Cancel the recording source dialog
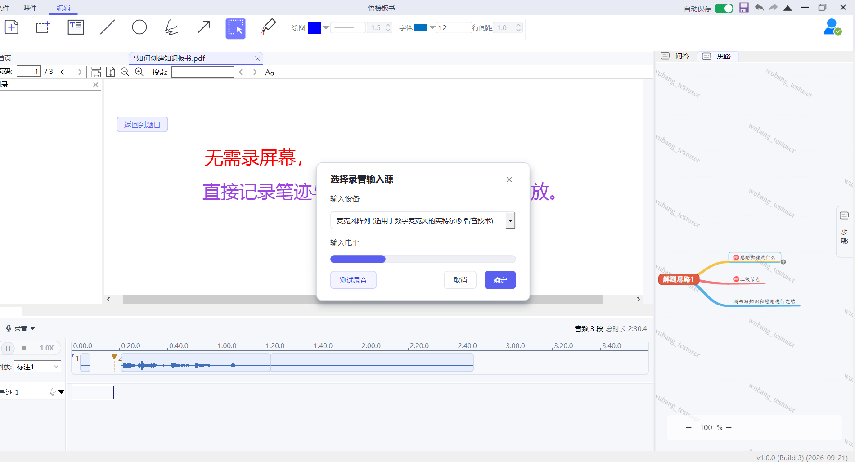Image resolution: width=855 pixels, height=462 pixels. (x=460, y=280)
